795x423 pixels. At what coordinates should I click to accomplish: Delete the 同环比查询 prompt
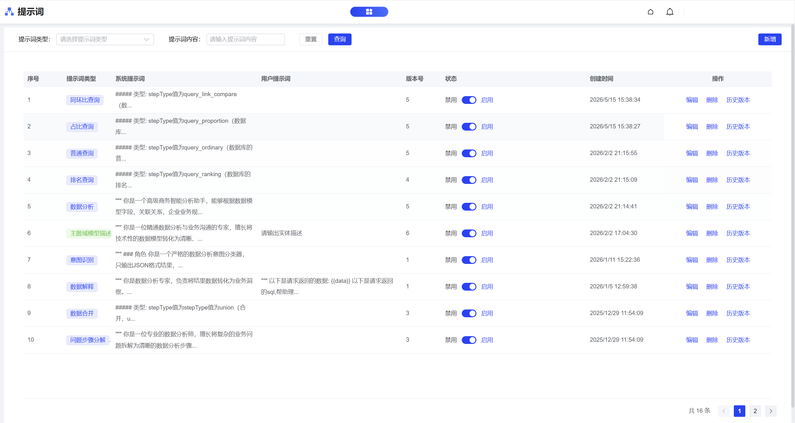click(712, 100)
